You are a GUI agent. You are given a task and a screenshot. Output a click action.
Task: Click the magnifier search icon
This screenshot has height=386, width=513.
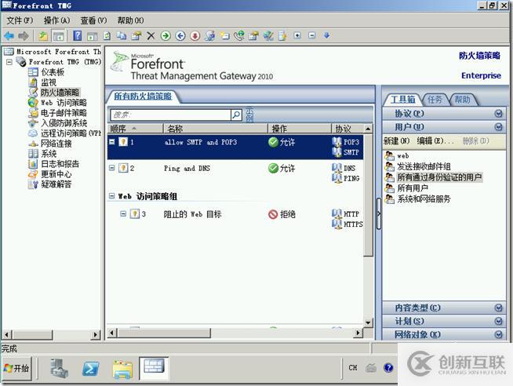236,115
